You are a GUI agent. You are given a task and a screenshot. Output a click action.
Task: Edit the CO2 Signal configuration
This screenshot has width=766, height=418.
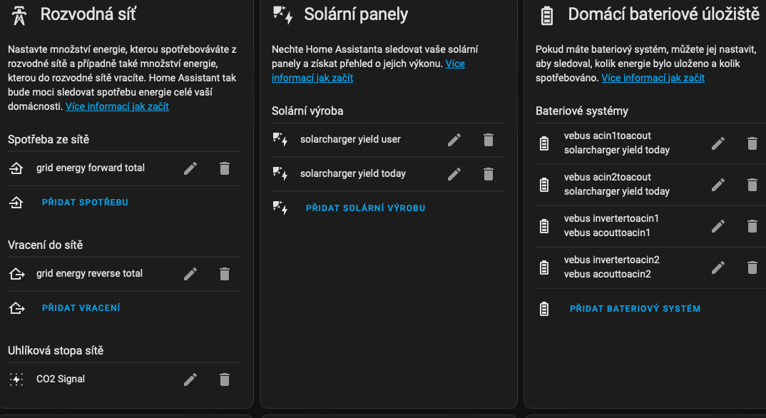click(x=190, y=379)
